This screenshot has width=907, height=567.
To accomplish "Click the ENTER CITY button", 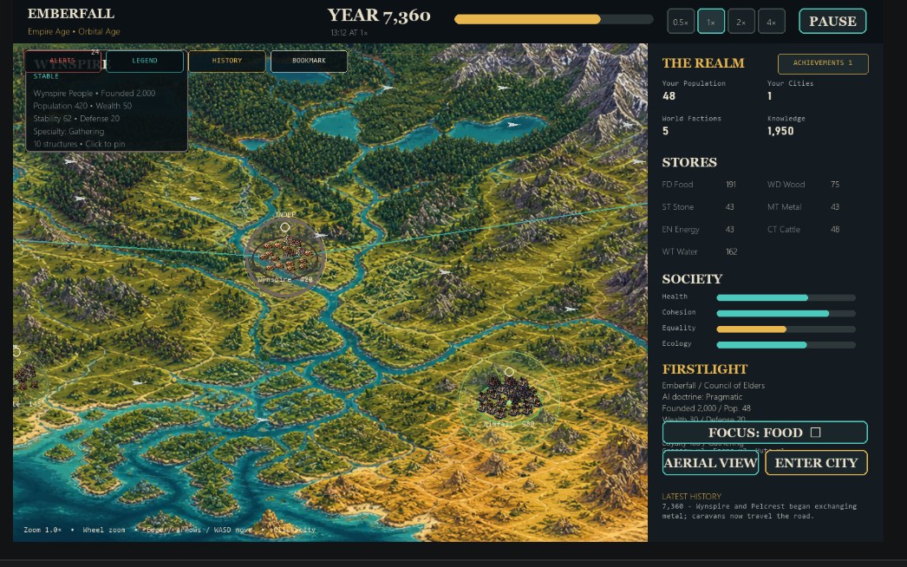I will 816,463.
